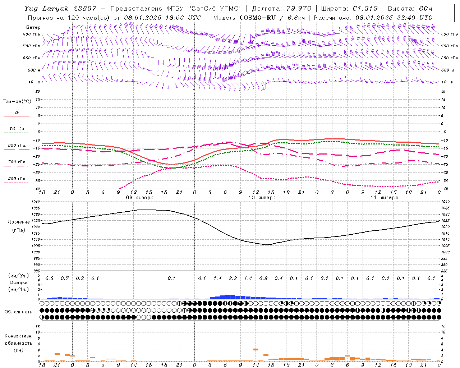Click the "11 января" date label
The image size is (460, 368).
click(x=384, y=198)
